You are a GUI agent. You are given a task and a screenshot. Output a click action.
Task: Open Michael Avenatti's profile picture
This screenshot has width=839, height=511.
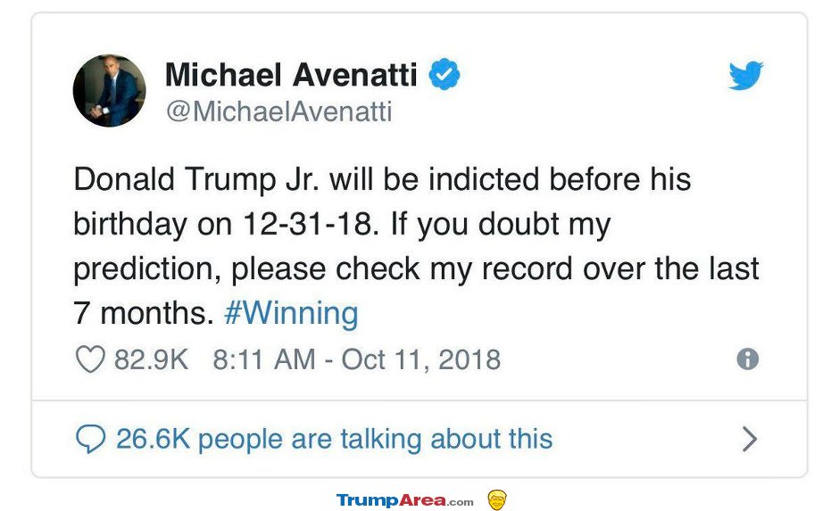coord(109,90)
